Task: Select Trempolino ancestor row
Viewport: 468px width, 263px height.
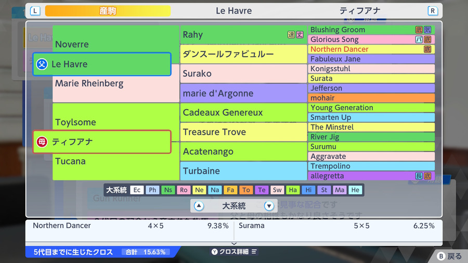Action: tap(371, 166)
